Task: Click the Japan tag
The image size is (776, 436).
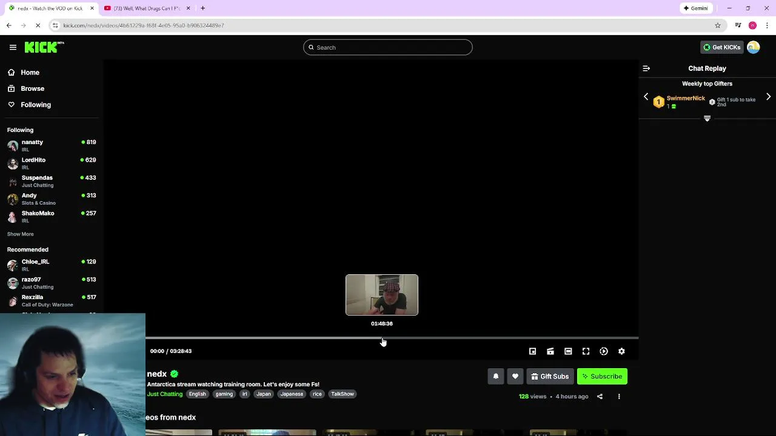Action: click(x=264, y=394)
